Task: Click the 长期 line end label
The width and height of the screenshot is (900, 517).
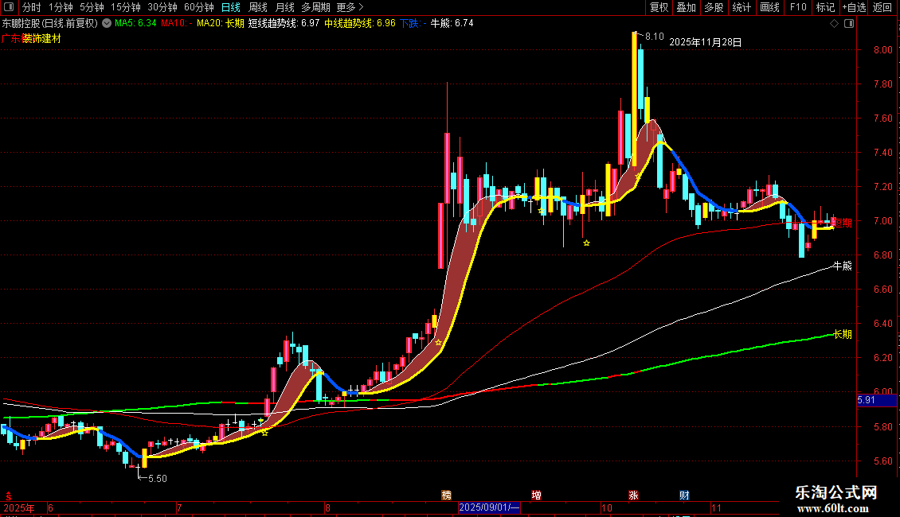Action: (x=843, y=334)
